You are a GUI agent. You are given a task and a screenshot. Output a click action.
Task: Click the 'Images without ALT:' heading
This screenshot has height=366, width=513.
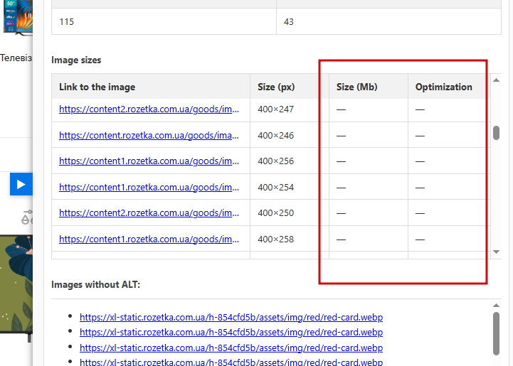point(95,285)
